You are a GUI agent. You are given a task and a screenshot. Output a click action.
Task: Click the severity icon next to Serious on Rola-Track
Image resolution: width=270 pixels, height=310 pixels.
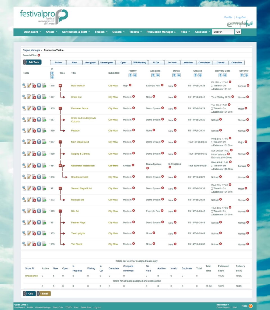pyautogui.click(x=248, y=86)
